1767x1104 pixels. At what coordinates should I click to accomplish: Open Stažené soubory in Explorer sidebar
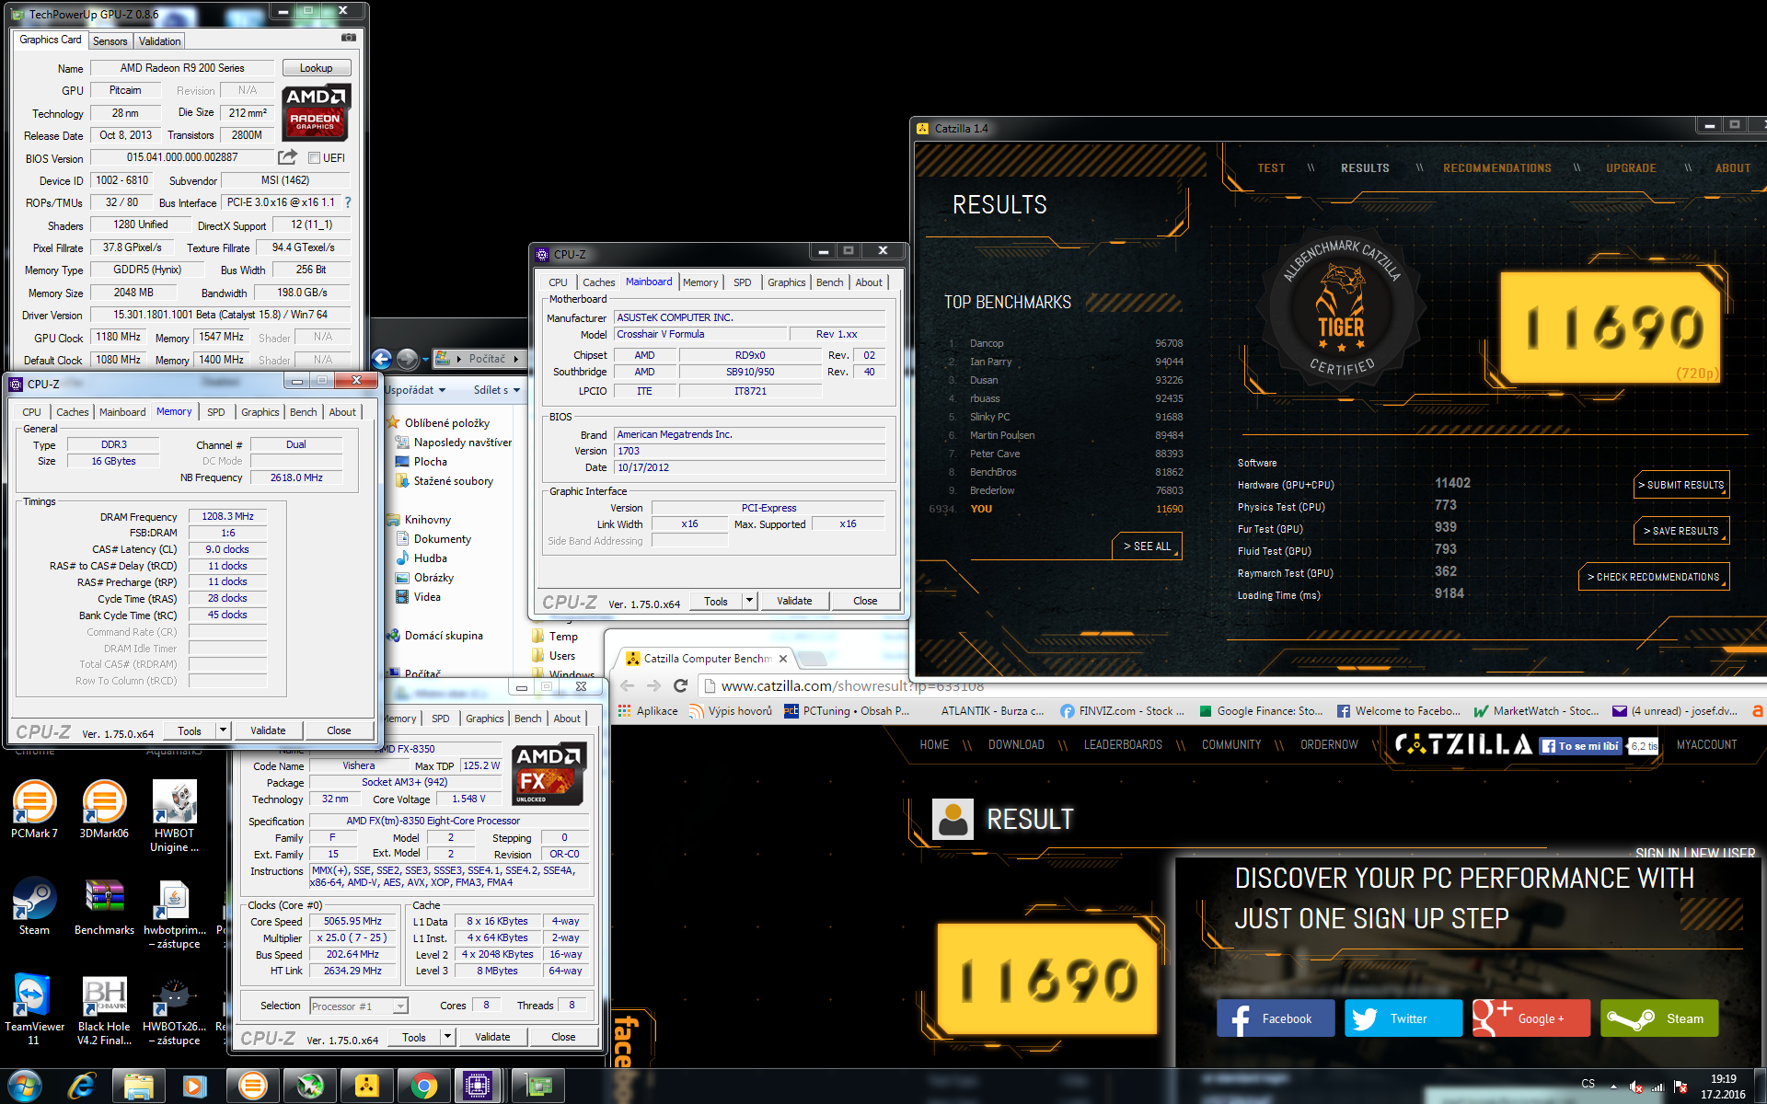(x=454, y=481)
